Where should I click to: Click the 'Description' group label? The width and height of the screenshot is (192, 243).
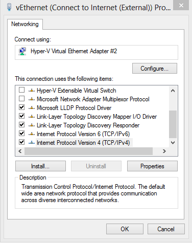coord(33,178)
